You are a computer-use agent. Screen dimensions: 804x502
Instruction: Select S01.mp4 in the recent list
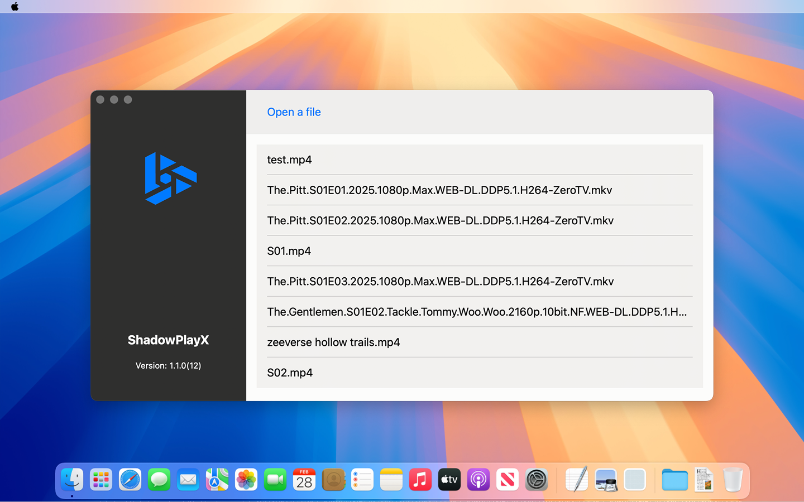pyautogui.click(x=480, y=251)
